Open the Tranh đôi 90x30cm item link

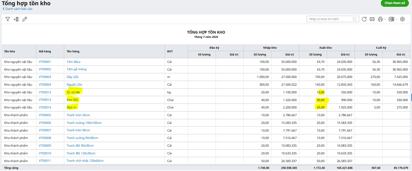pyautogui.click(x=80, y=146)
